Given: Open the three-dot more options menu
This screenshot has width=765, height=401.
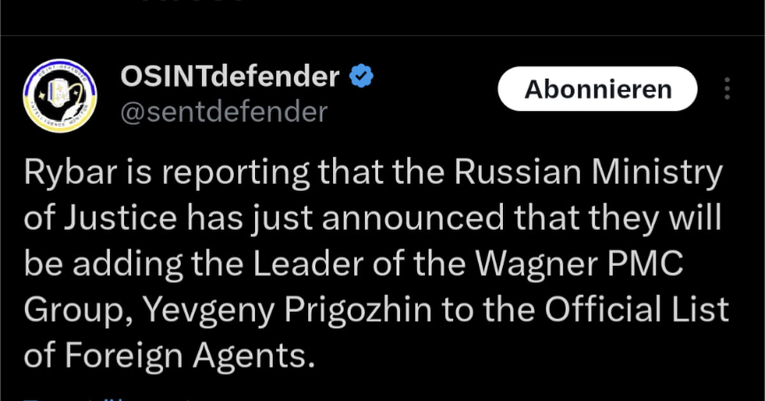Looking at the screenshot, I should click(727, 90).
